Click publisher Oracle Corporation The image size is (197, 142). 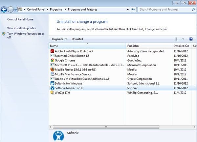pyautogui.click(x=140, y=79)
